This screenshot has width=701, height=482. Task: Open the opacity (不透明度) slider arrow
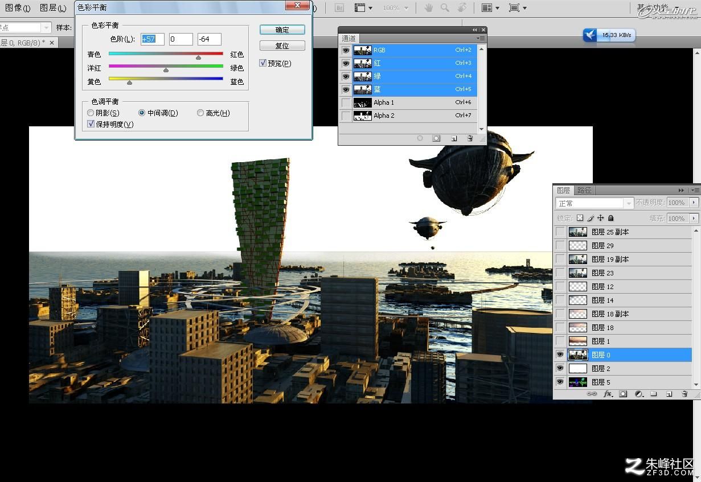point(694,203)
